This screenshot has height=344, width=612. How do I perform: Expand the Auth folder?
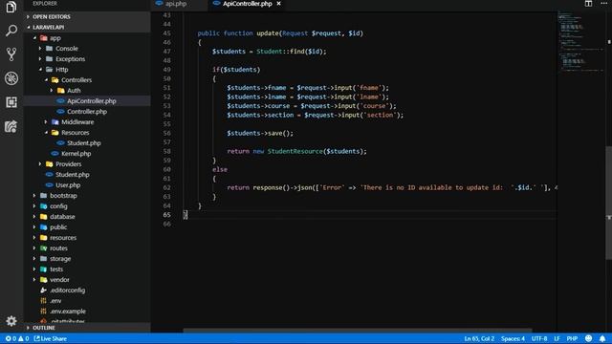point(74,91)
